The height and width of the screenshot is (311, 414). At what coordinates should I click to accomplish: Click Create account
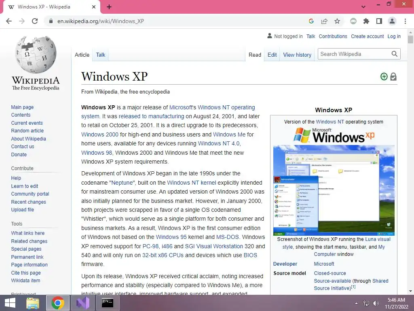click(x=367, y=36)
